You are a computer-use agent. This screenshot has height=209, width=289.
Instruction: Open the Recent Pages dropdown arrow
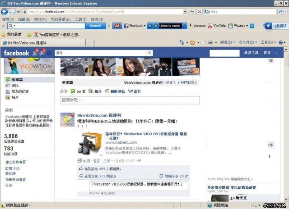pyautogui.click(x=19, y=12)
